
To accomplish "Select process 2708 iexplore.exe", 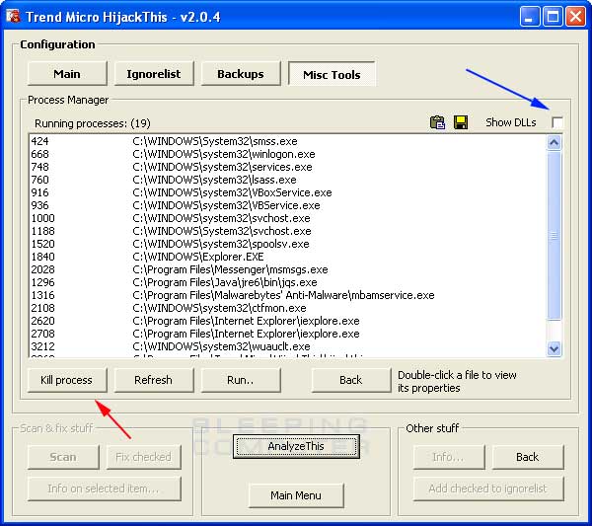I will 288,334.
